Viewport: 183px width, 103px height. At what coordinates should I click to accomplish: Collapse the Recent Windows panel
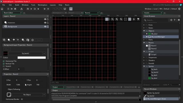point(179,89)
